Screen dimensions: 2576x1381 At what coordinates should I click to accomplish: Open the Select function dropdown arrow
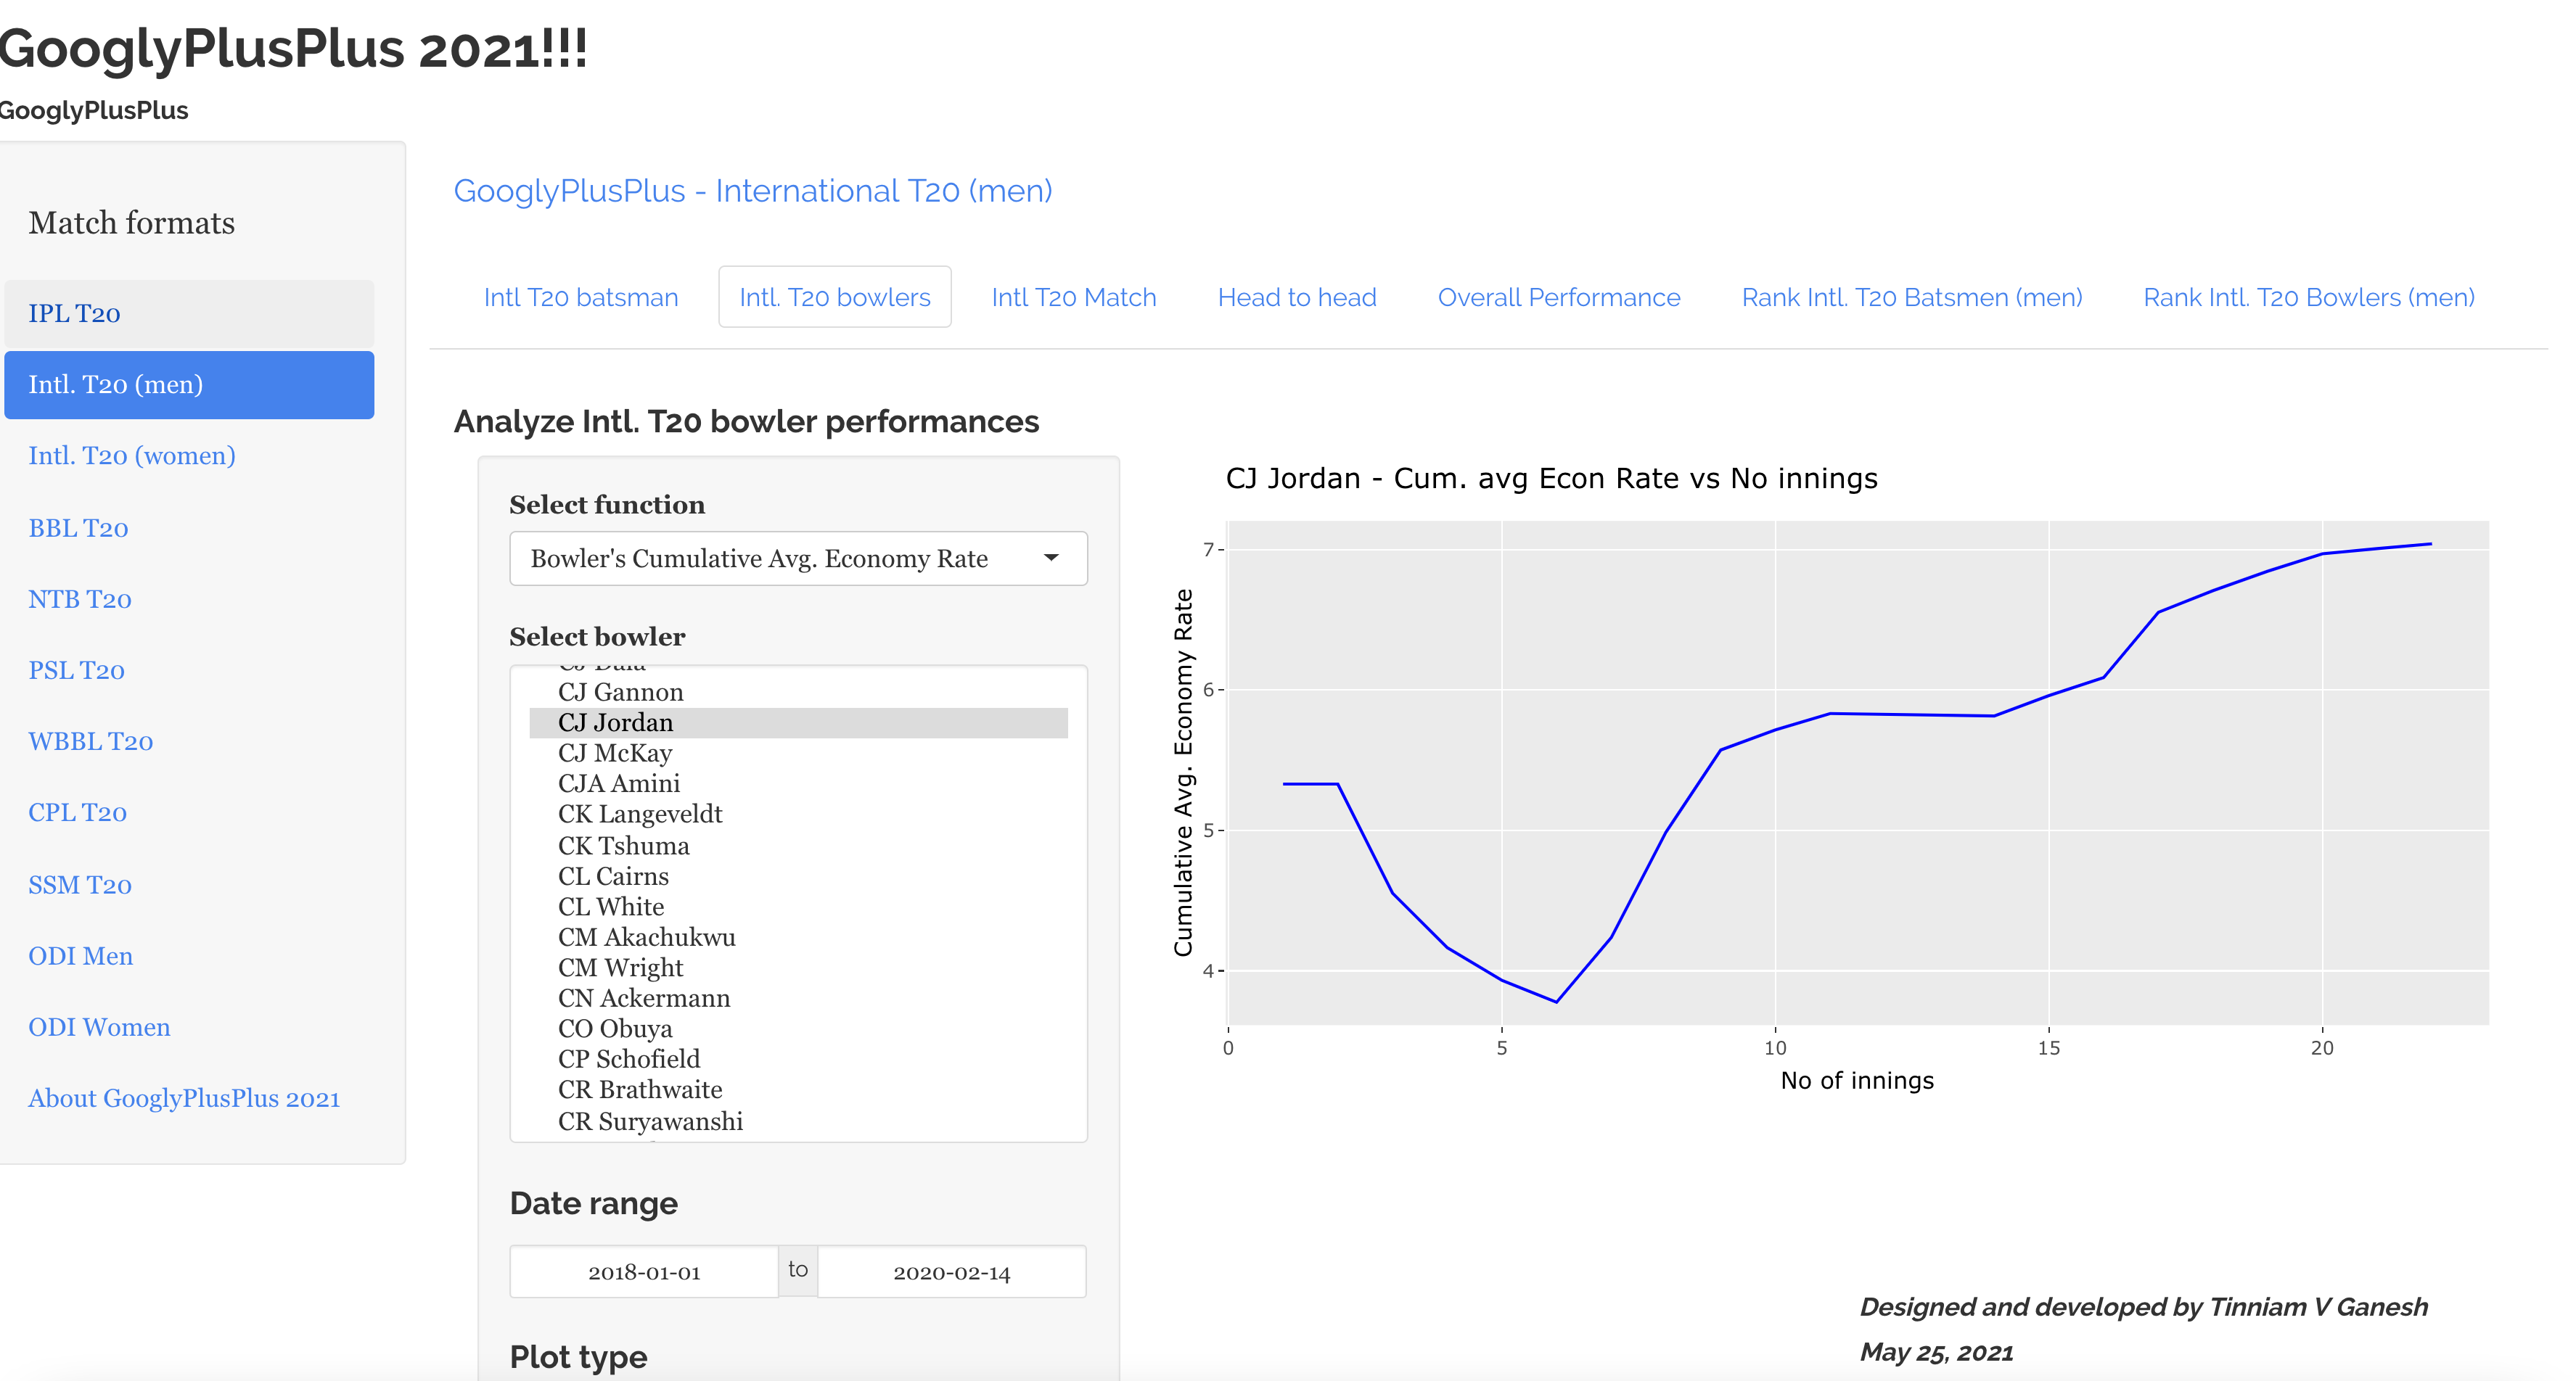click(x=1050, y=558)
